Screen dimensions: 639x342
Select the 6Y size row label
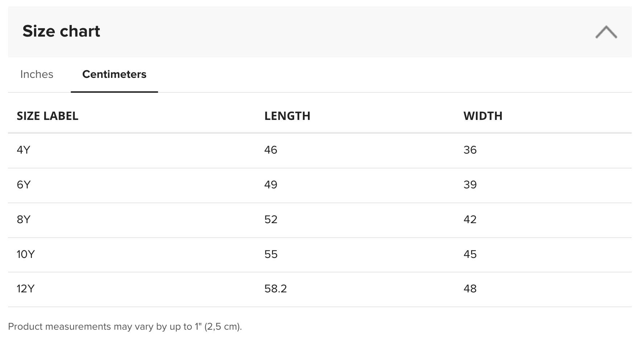(x=24, y=185)
